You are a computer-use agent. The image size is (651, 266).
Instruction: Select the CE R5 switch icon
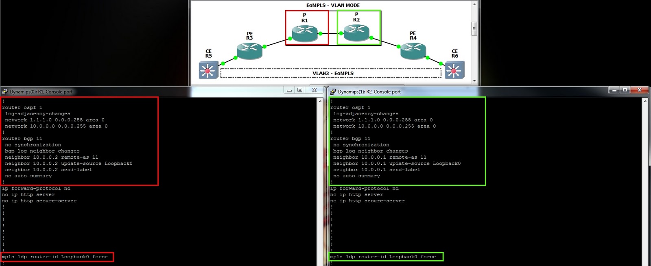[208, 70]
